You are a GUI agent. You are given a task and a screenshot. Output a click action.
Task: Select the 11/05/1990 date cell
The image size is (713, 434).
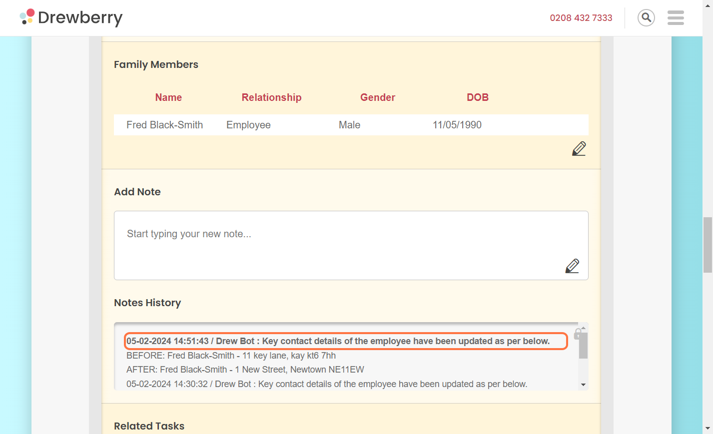click(457, 125)
